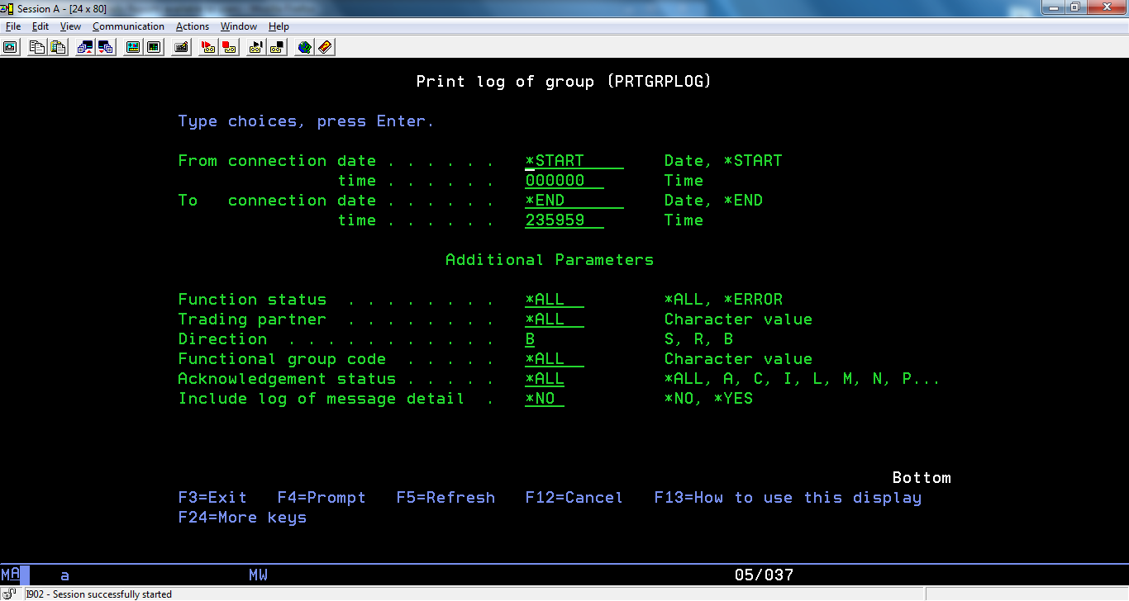Click the Receive File from Host icon
Screen dimensions: 1129x601
[x=106, y=47]
